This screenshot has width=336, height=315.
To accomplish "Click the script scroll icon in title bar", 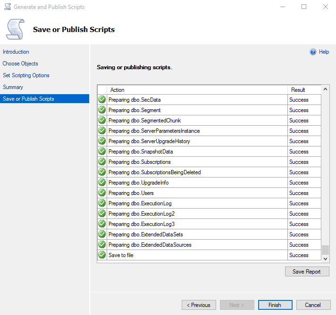I will click(8, 7).
